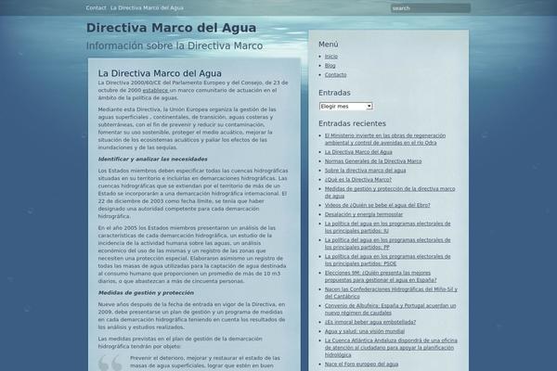Image resolution: width=557 pixels, height=371 pixels.
Task: Open electoral programs entry for PP
Action: point(387,244)
